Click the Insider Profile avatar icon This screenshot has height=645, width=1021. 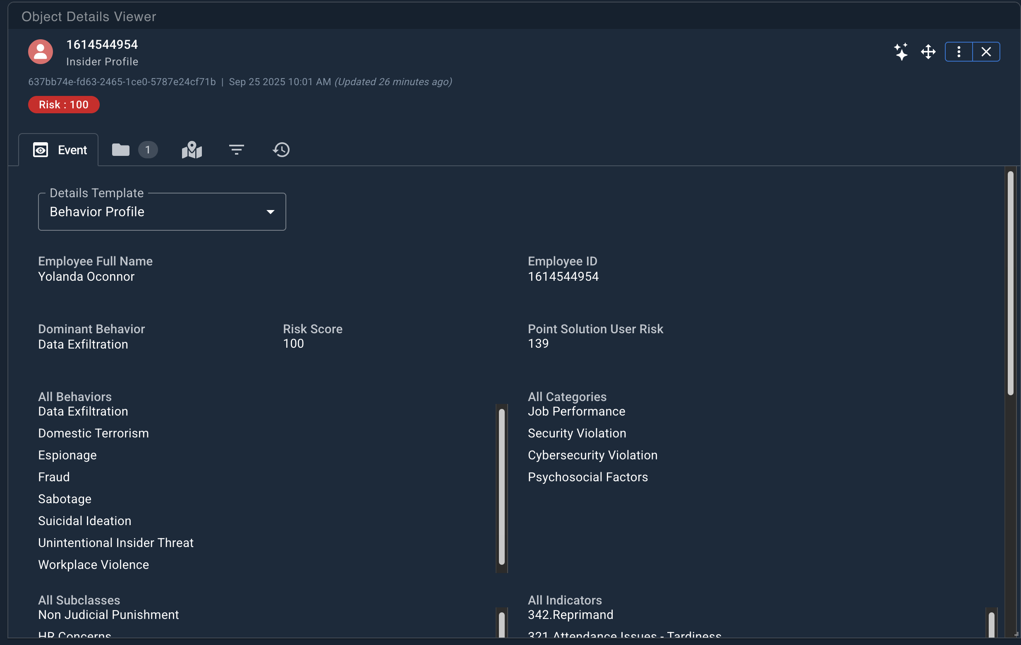click(40, 51)
